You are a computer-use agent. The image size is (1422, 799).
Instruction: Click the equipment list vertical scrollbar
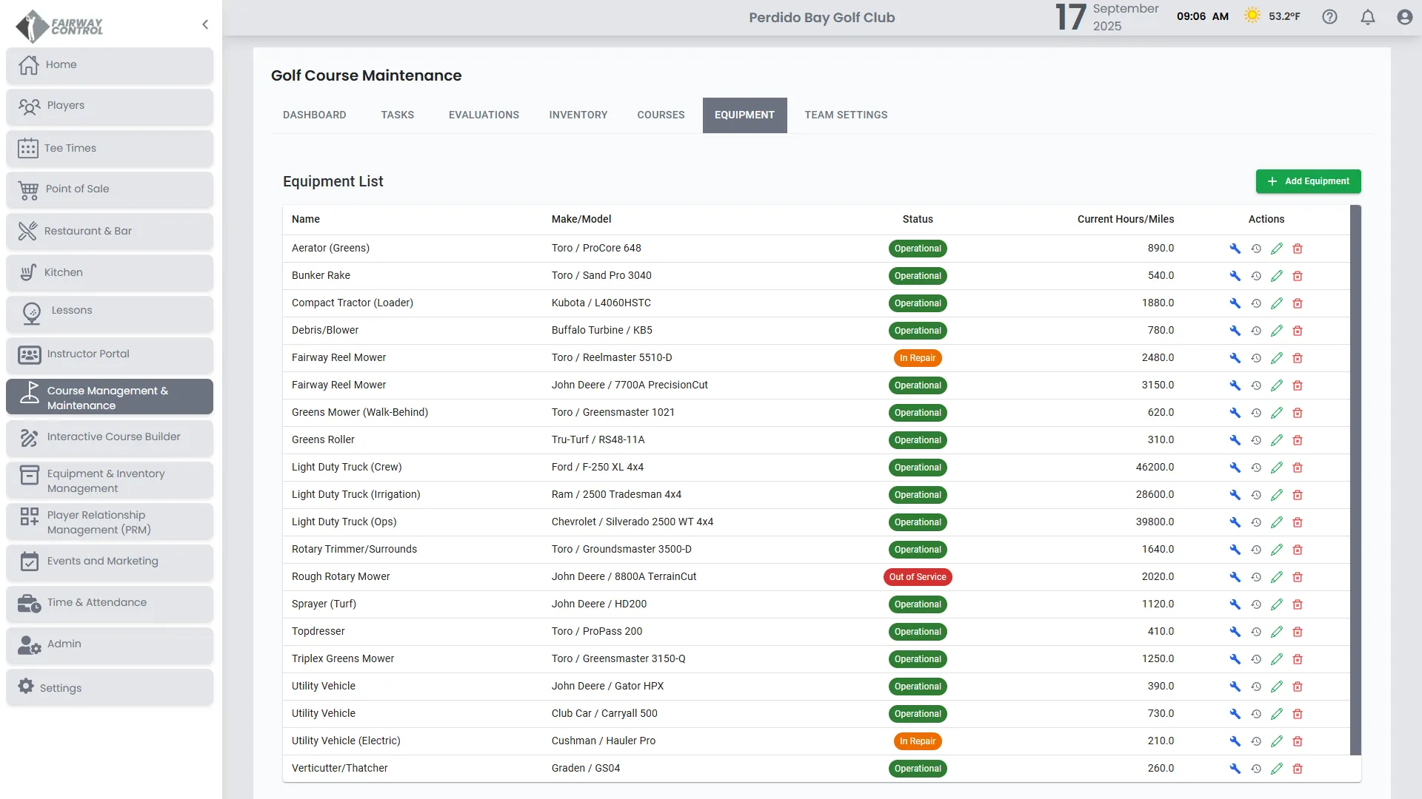tap(1355, 481)
